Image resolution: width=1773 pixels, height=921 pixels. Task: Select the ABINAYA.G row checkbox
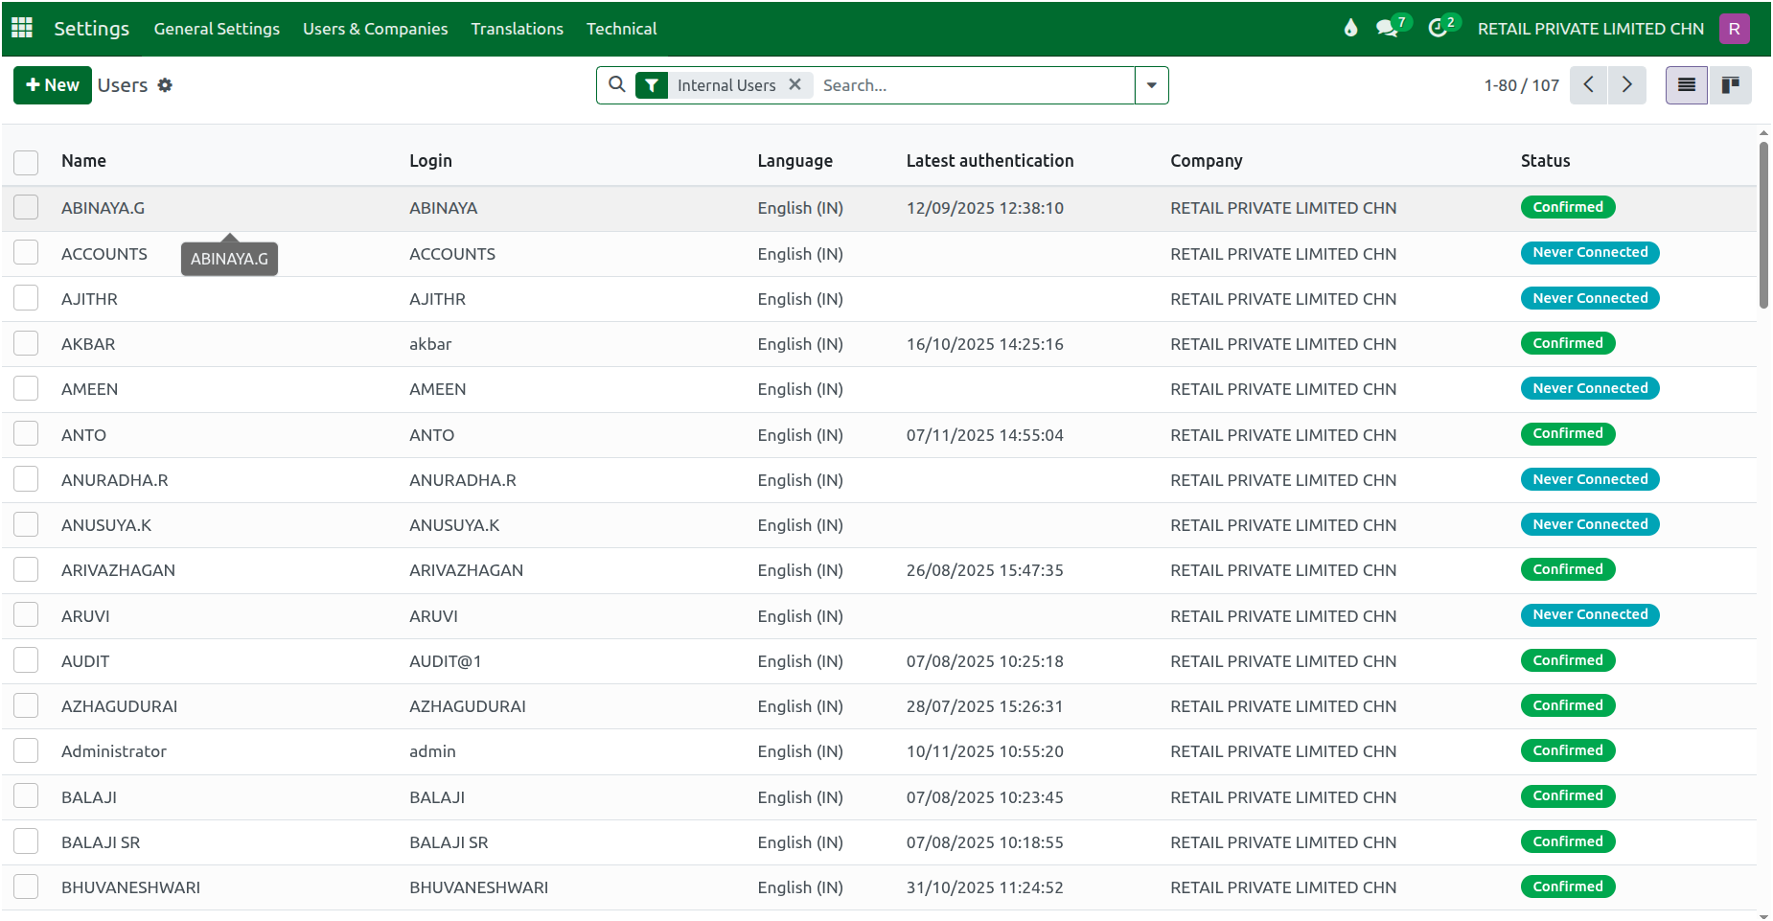pyautogui.click(x=26, y=207)
